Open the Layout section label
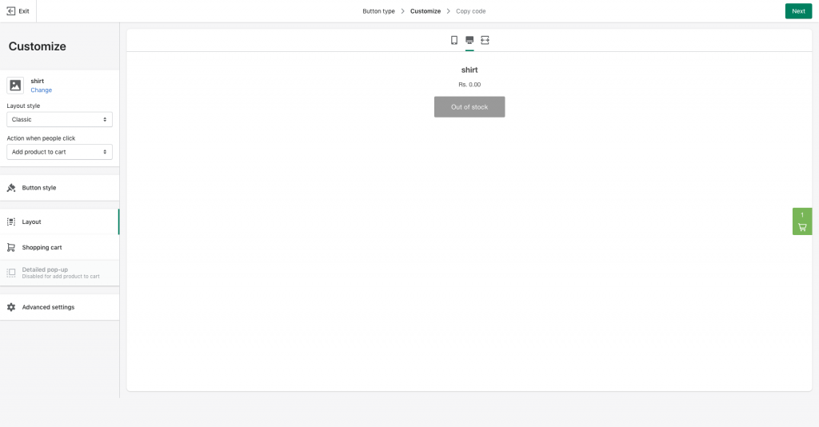819x427 pixels. [31, 221]
